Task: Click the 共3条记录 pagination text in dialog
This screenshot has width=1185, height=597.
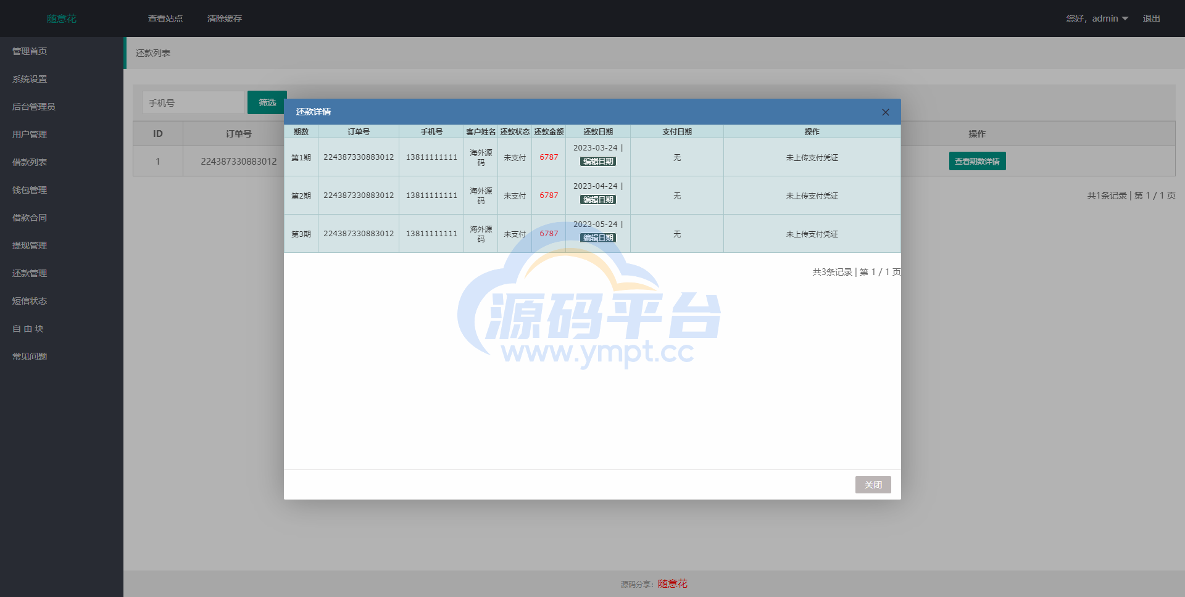Action: (832, 272)
